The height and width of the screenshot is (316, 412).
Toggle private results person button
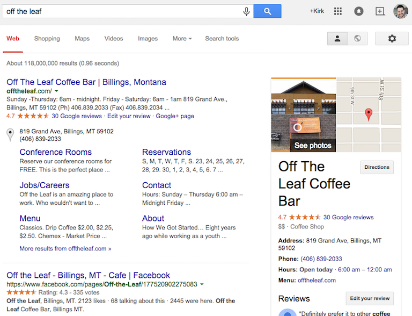(337, 39)
